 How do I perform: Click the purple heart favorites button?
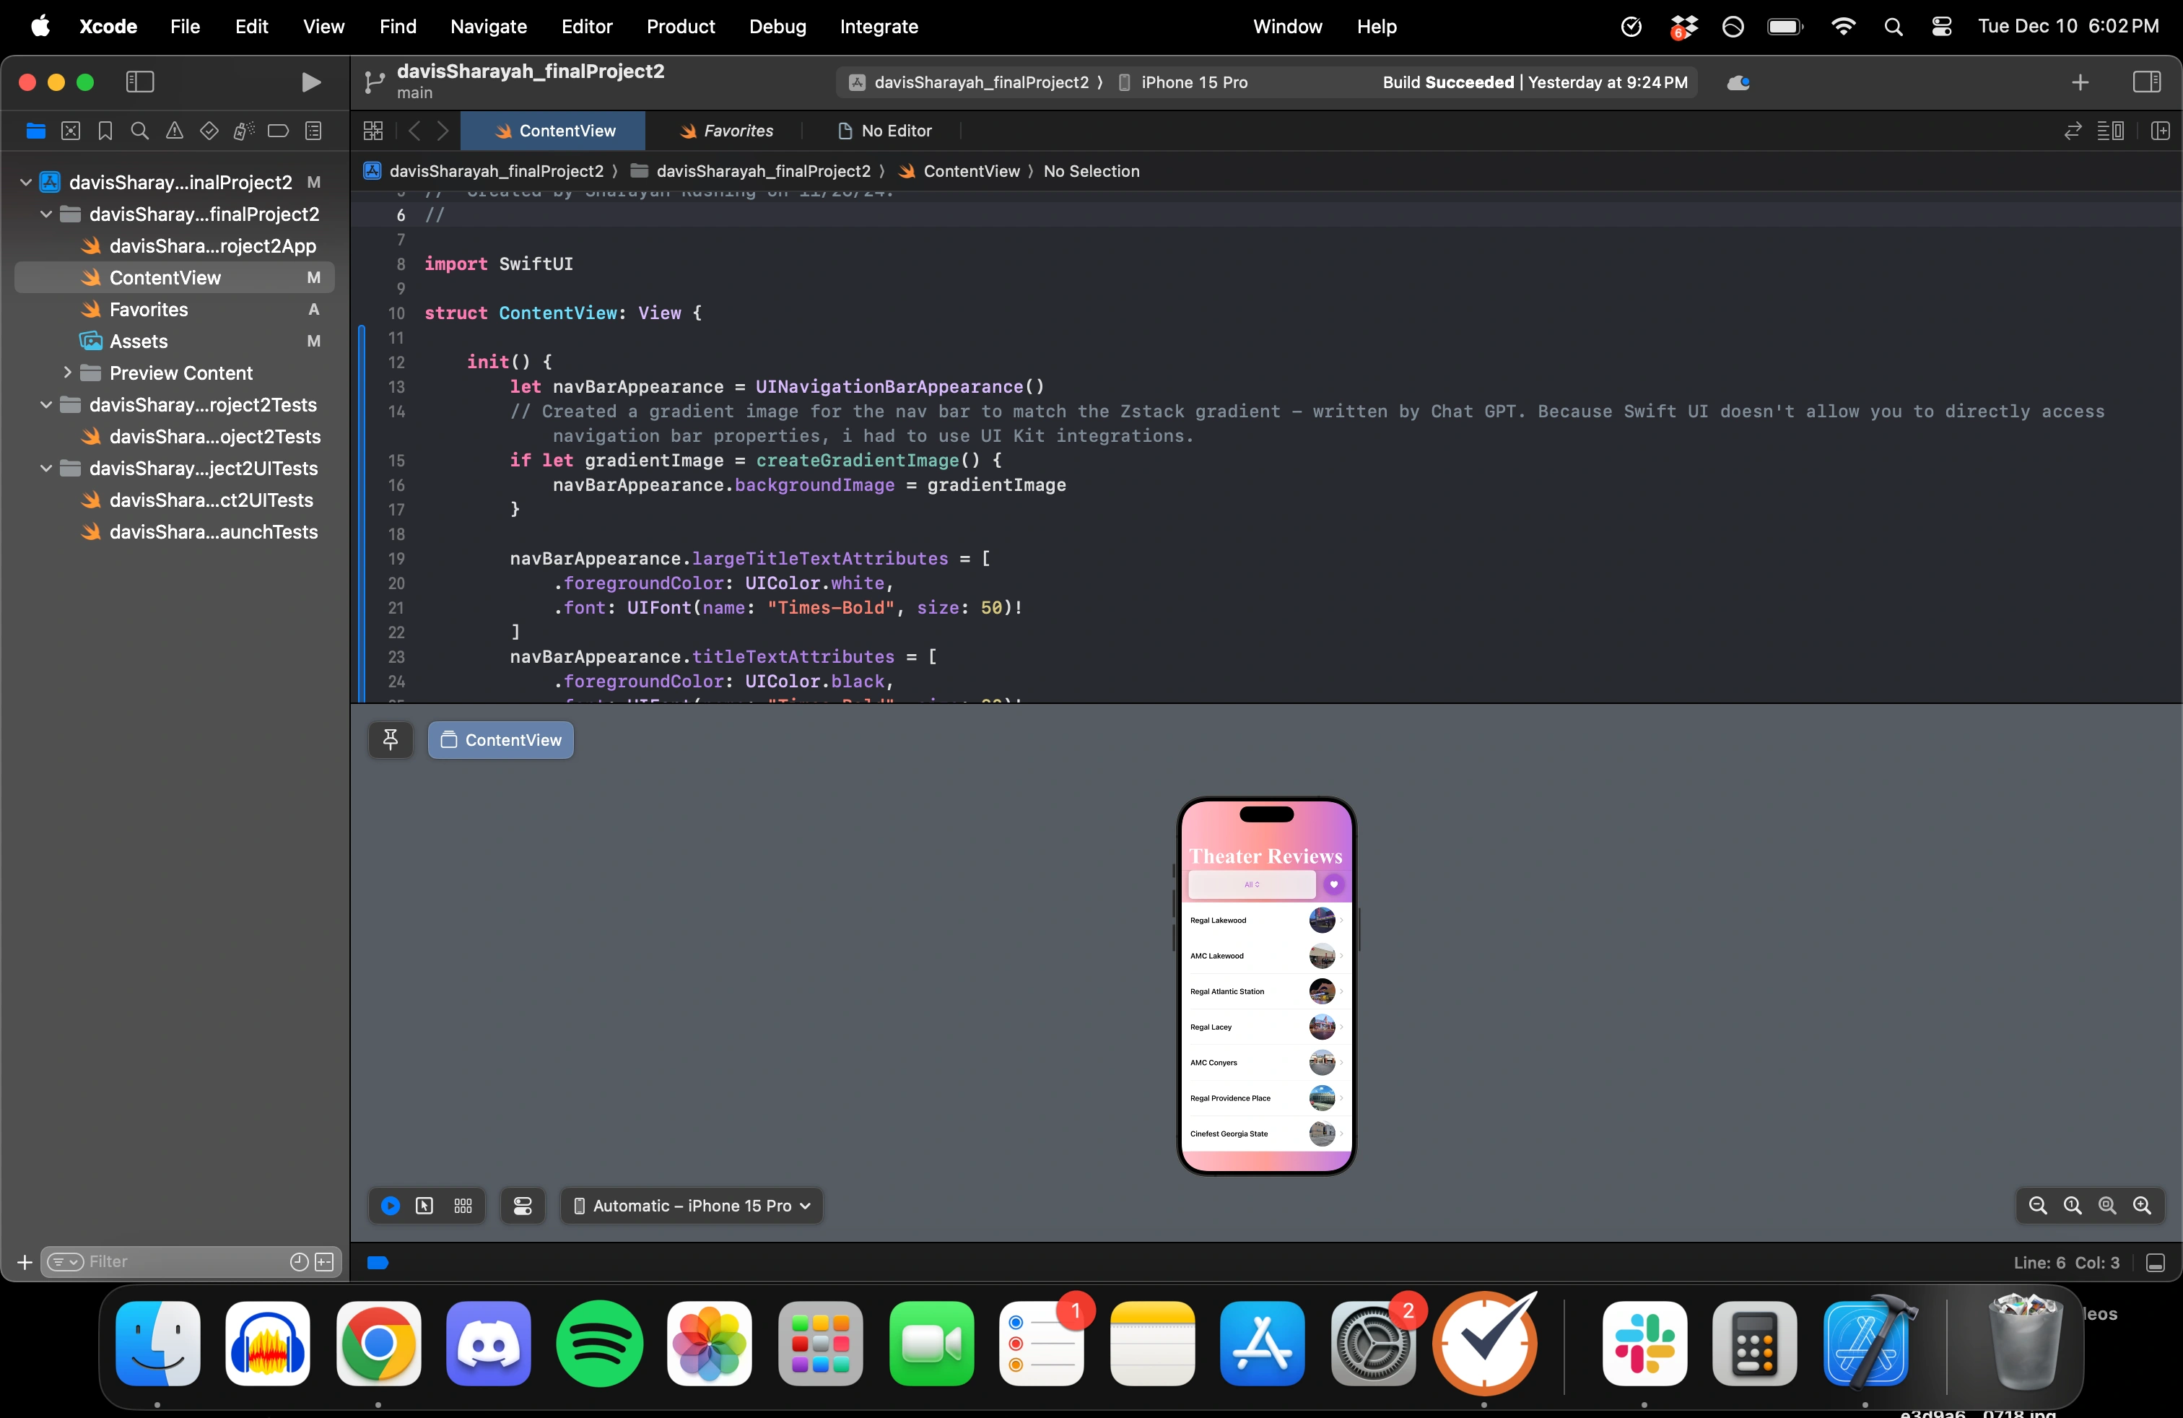pyautogui.click(x=1333, y=884)
